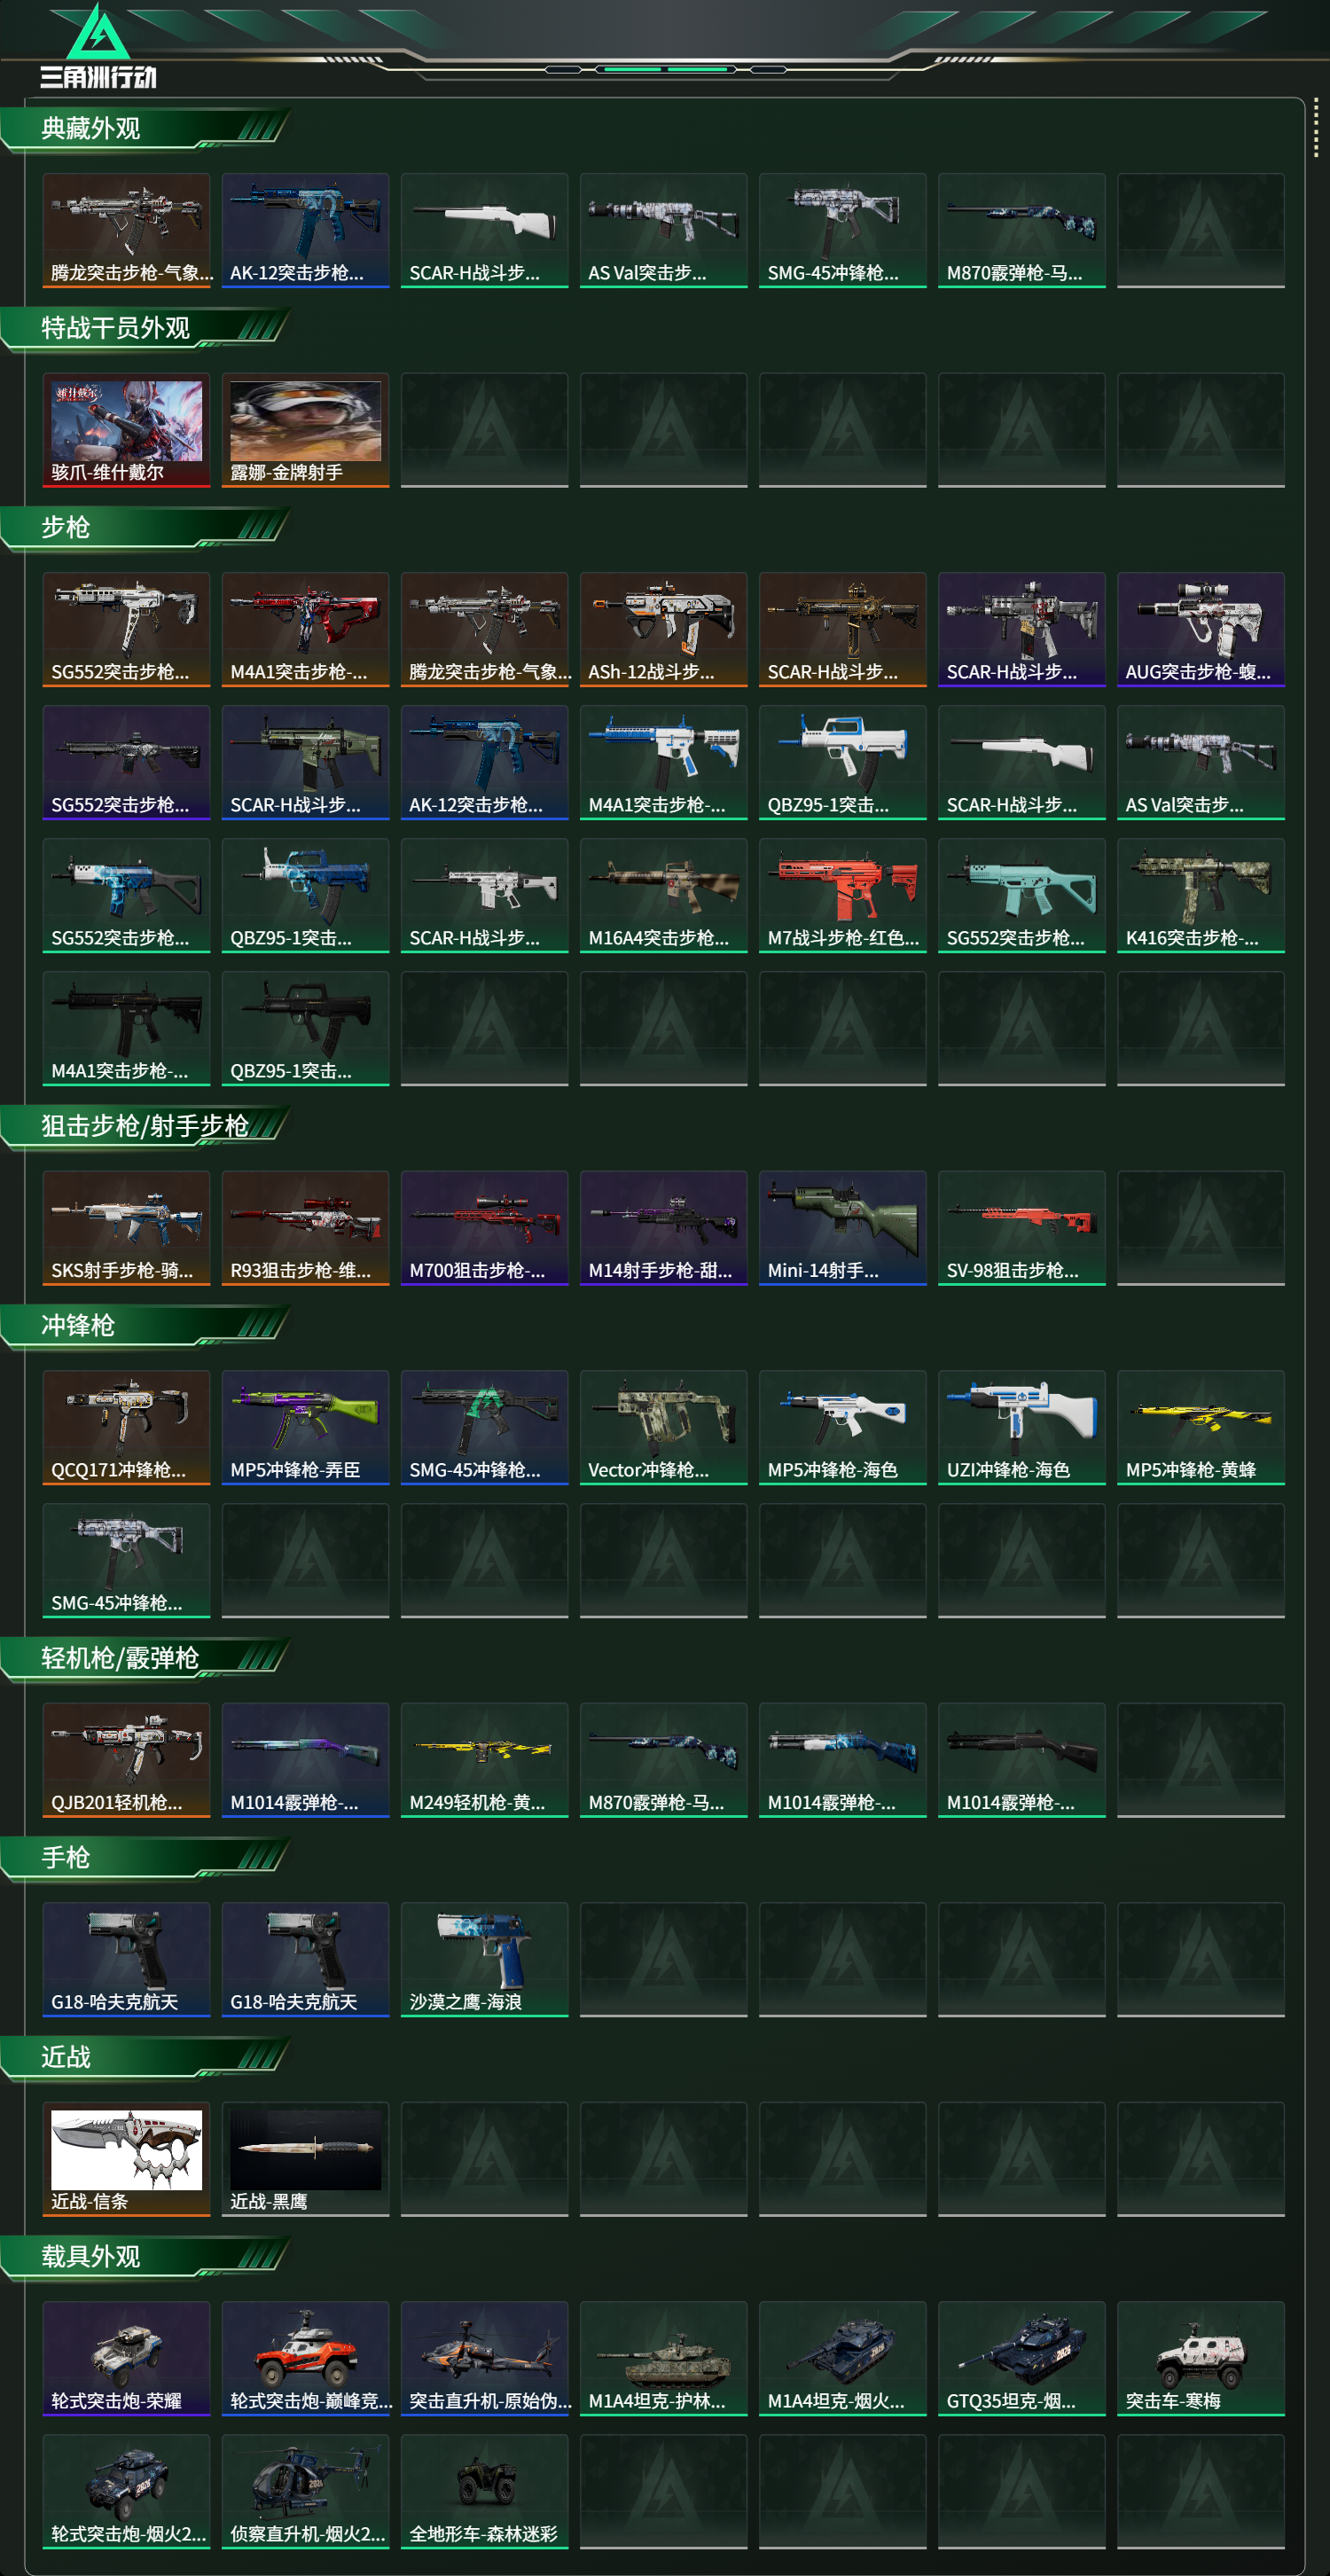1330x2576 pixels.
Task: Select the 骇爪-维什戴尔 operator skin
Action: click(x=126, y=431)
